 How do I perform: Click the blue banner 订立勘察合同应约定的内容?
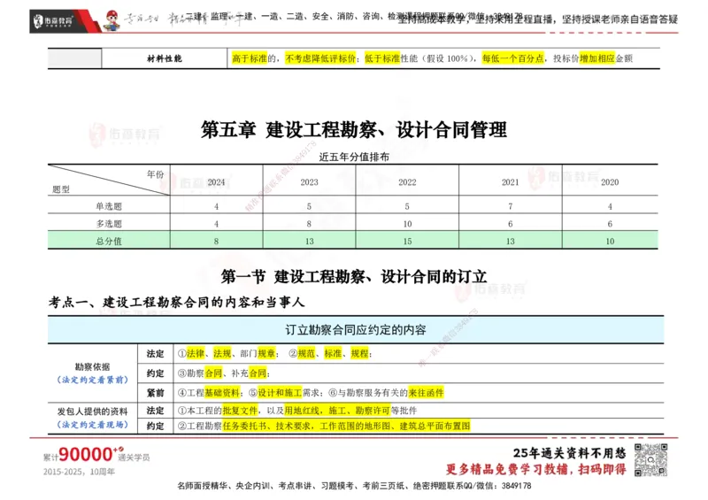356,330
